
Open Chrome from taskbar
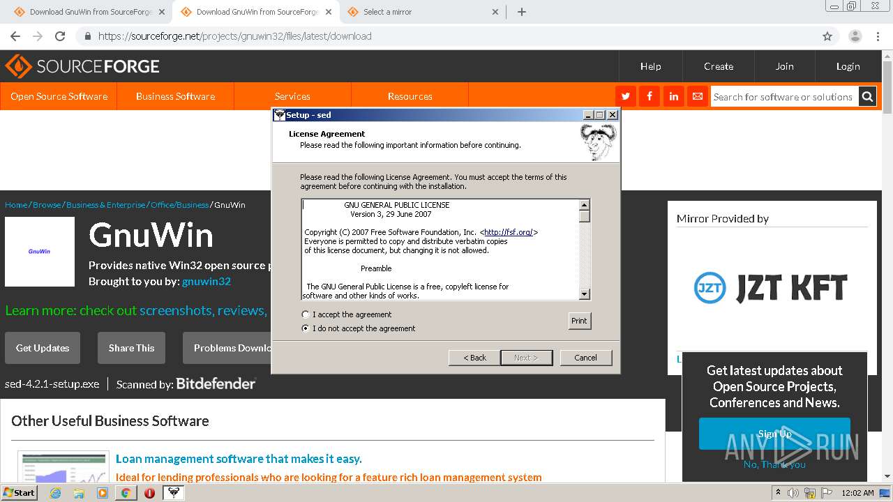click(126, 493)
